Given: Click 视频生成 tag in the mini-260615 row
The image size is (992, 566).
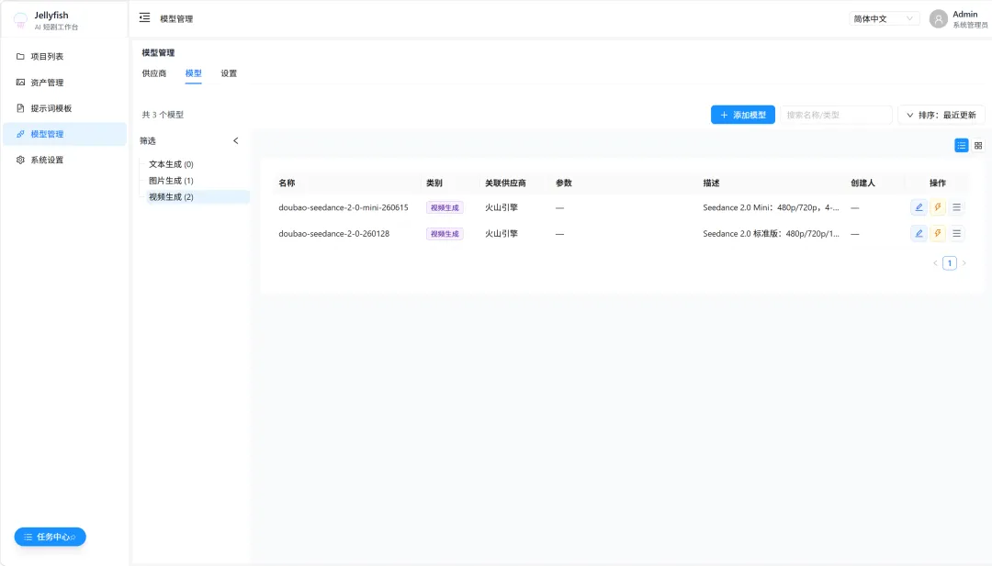Looking at the screenshot, I should [445, 207].
